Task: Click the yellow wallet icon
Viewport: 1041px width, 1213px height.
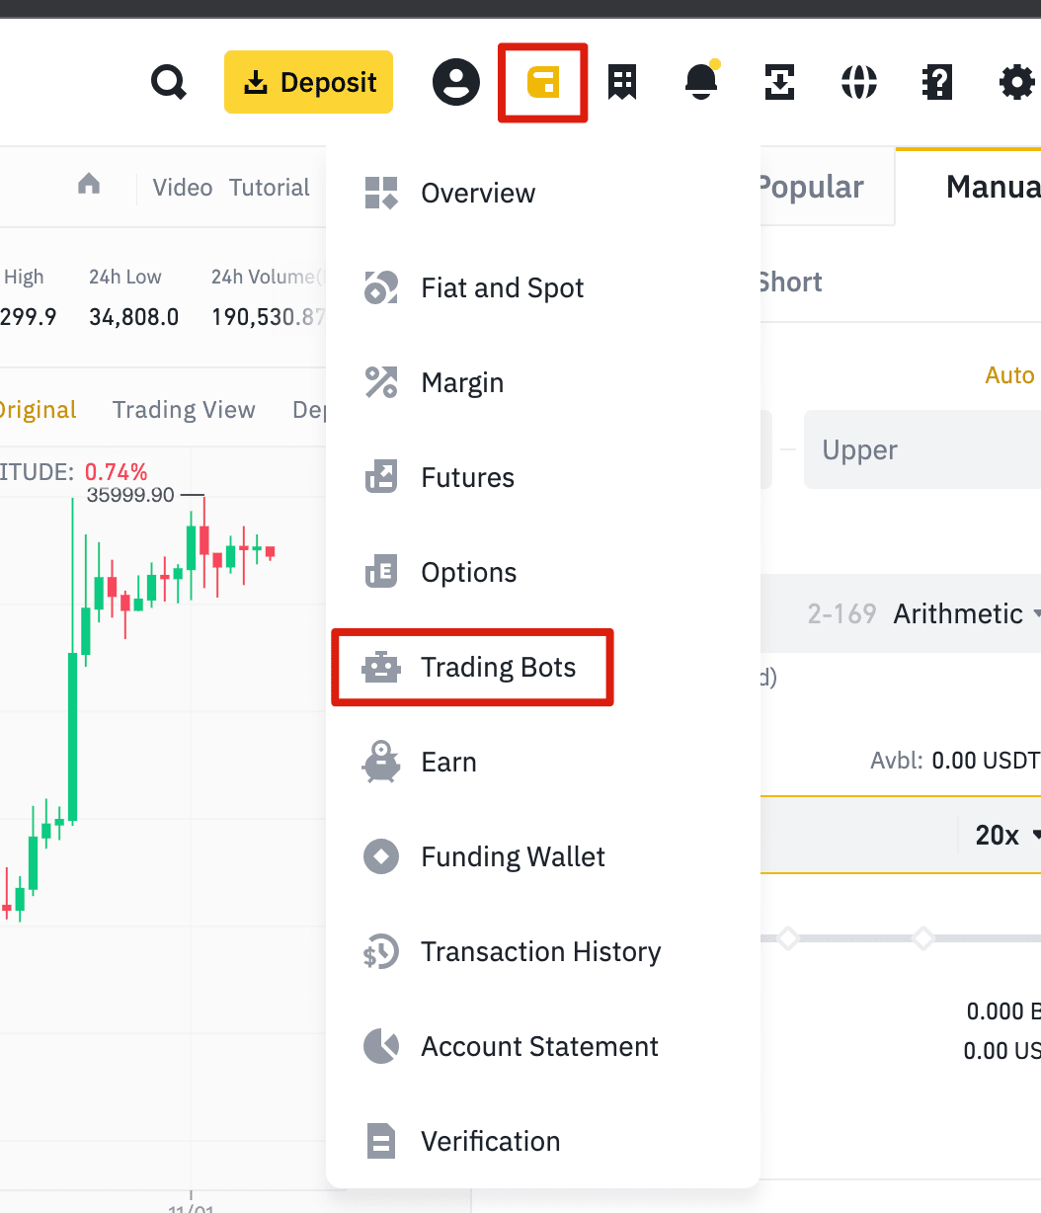Action: click(x=543, y=83)
